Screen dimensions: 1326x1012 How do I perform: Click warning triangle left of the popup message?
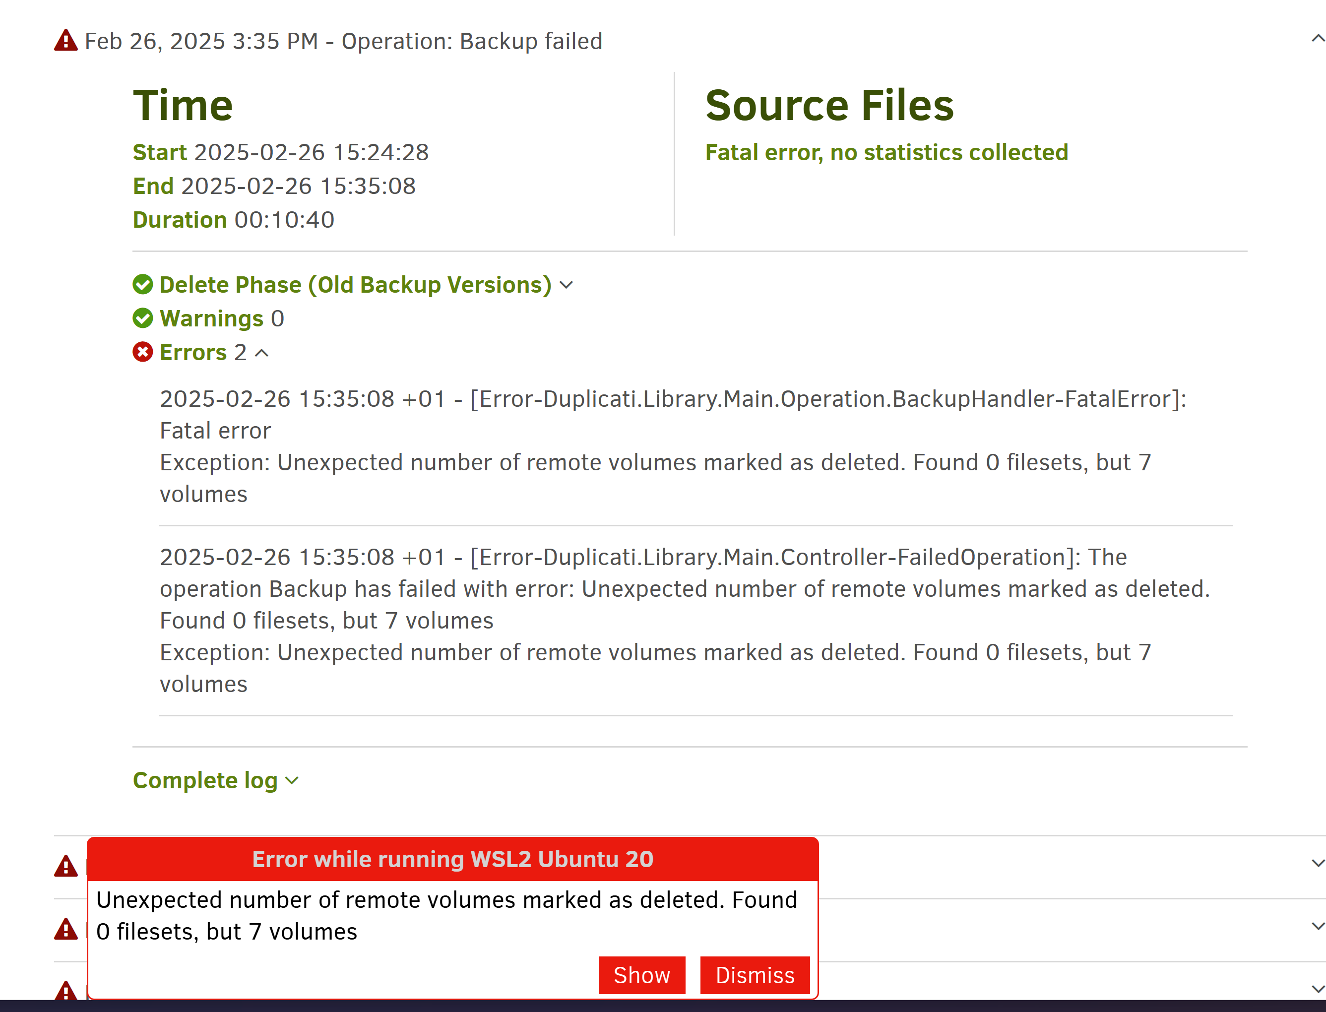tap(65, 929)
